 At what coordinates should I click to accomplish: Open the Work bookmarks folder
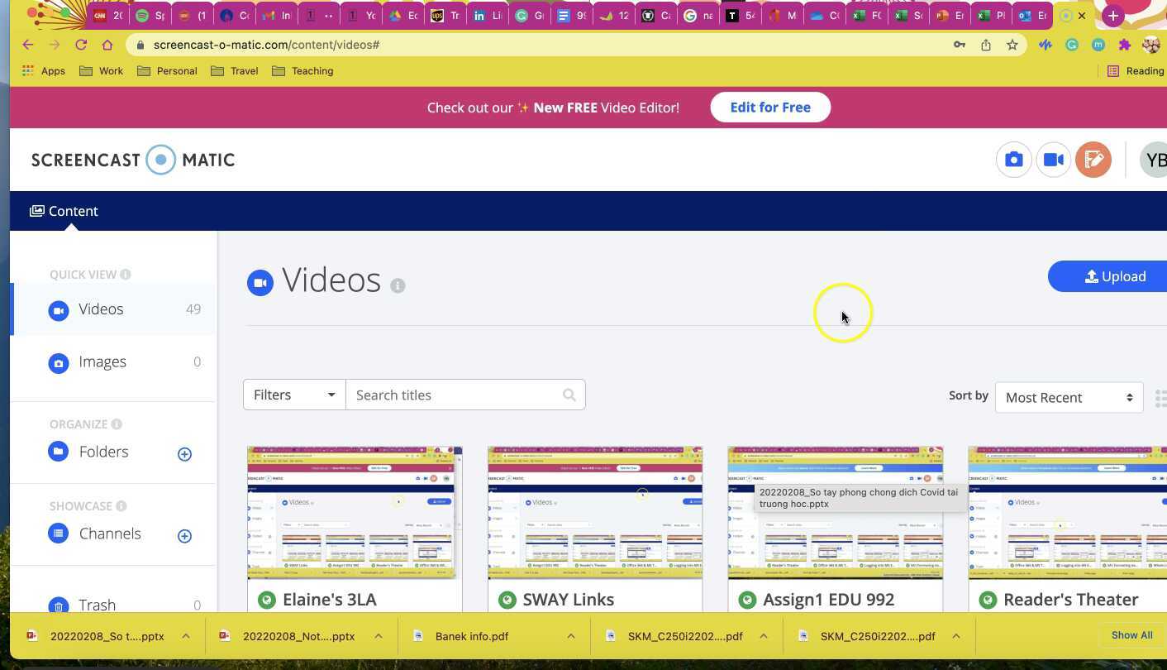pos(101,71)
